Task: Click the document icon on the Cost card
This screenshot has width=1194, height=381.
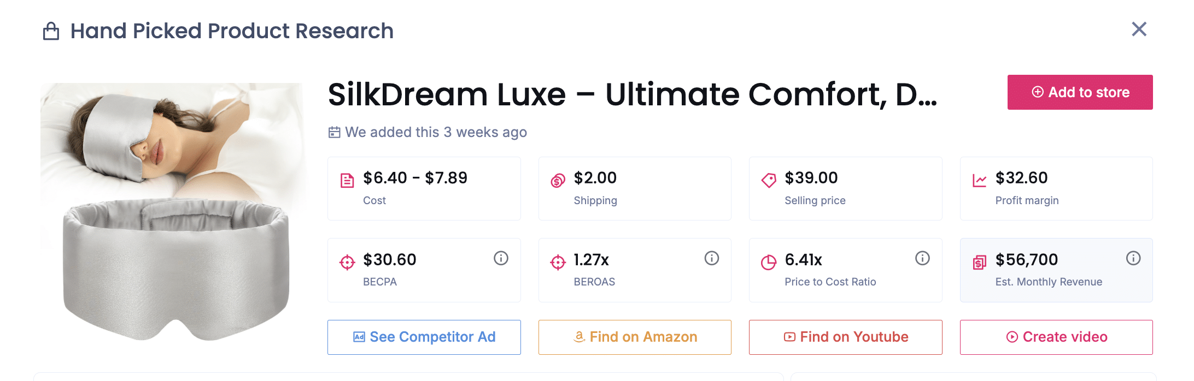Action: click(x=347, y=179)
